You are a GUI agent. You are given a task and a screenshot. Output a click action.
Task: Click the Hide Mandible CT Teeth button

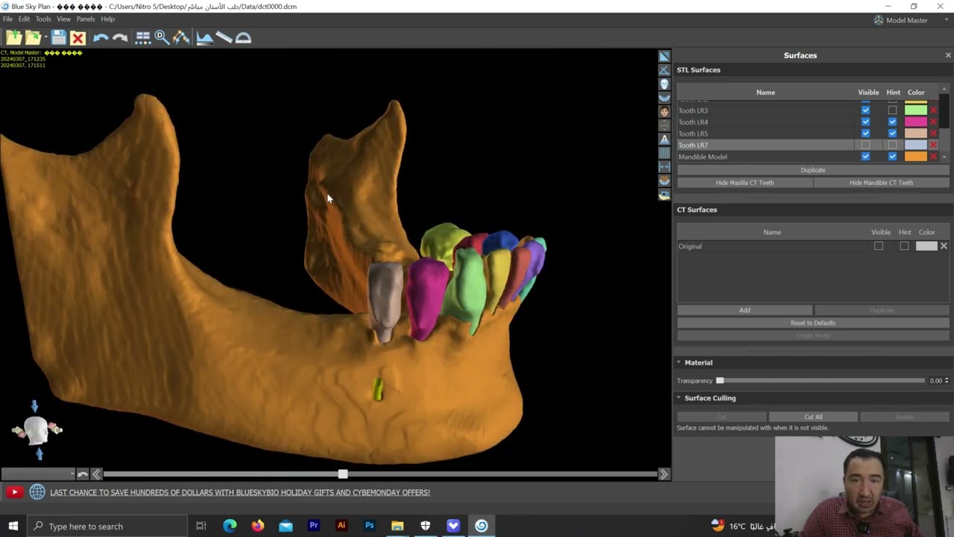tap(881, 183)
